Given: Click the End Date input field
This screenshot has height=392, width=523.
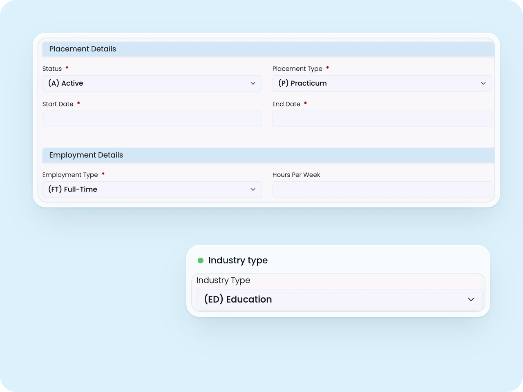Looking at the screenshot, I should [x=382, y=119].
